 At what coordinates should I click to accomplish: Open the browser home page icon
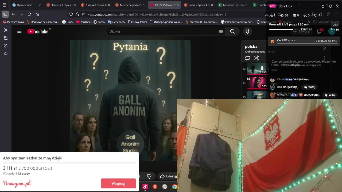click(37, 14)
